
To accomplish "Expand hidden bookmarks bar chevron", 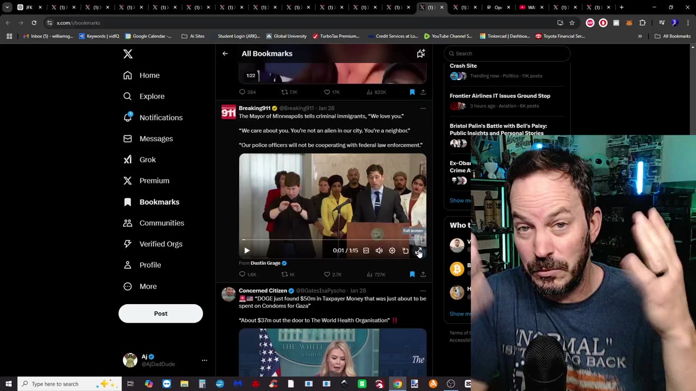I will click(x=640, y=36).
